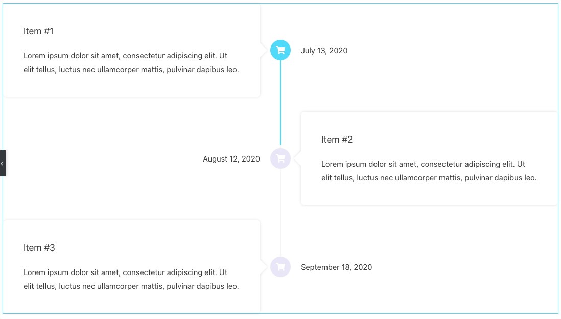The width and height of the screenshot is (561, 319).
Task: Click the Item #3 card heading
Action: click(x=39, y=248)
